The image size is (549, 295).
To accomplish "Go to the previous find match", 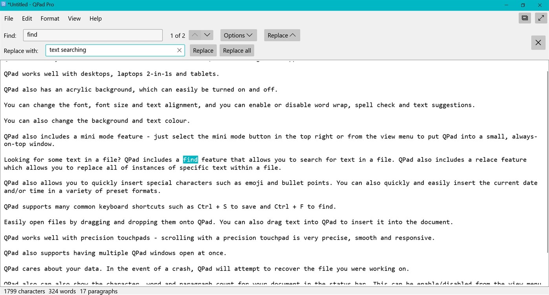I will point(195,35).
